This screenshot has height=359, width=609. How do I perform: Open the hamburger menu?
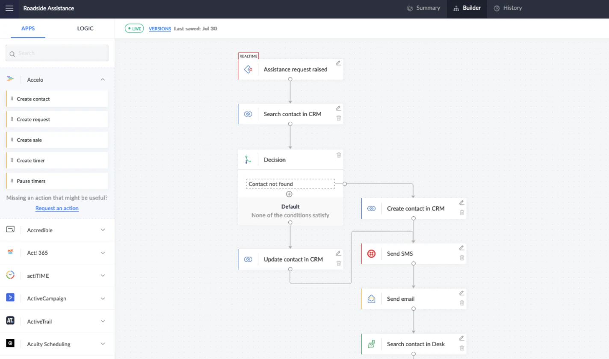(x=9, y=9)
